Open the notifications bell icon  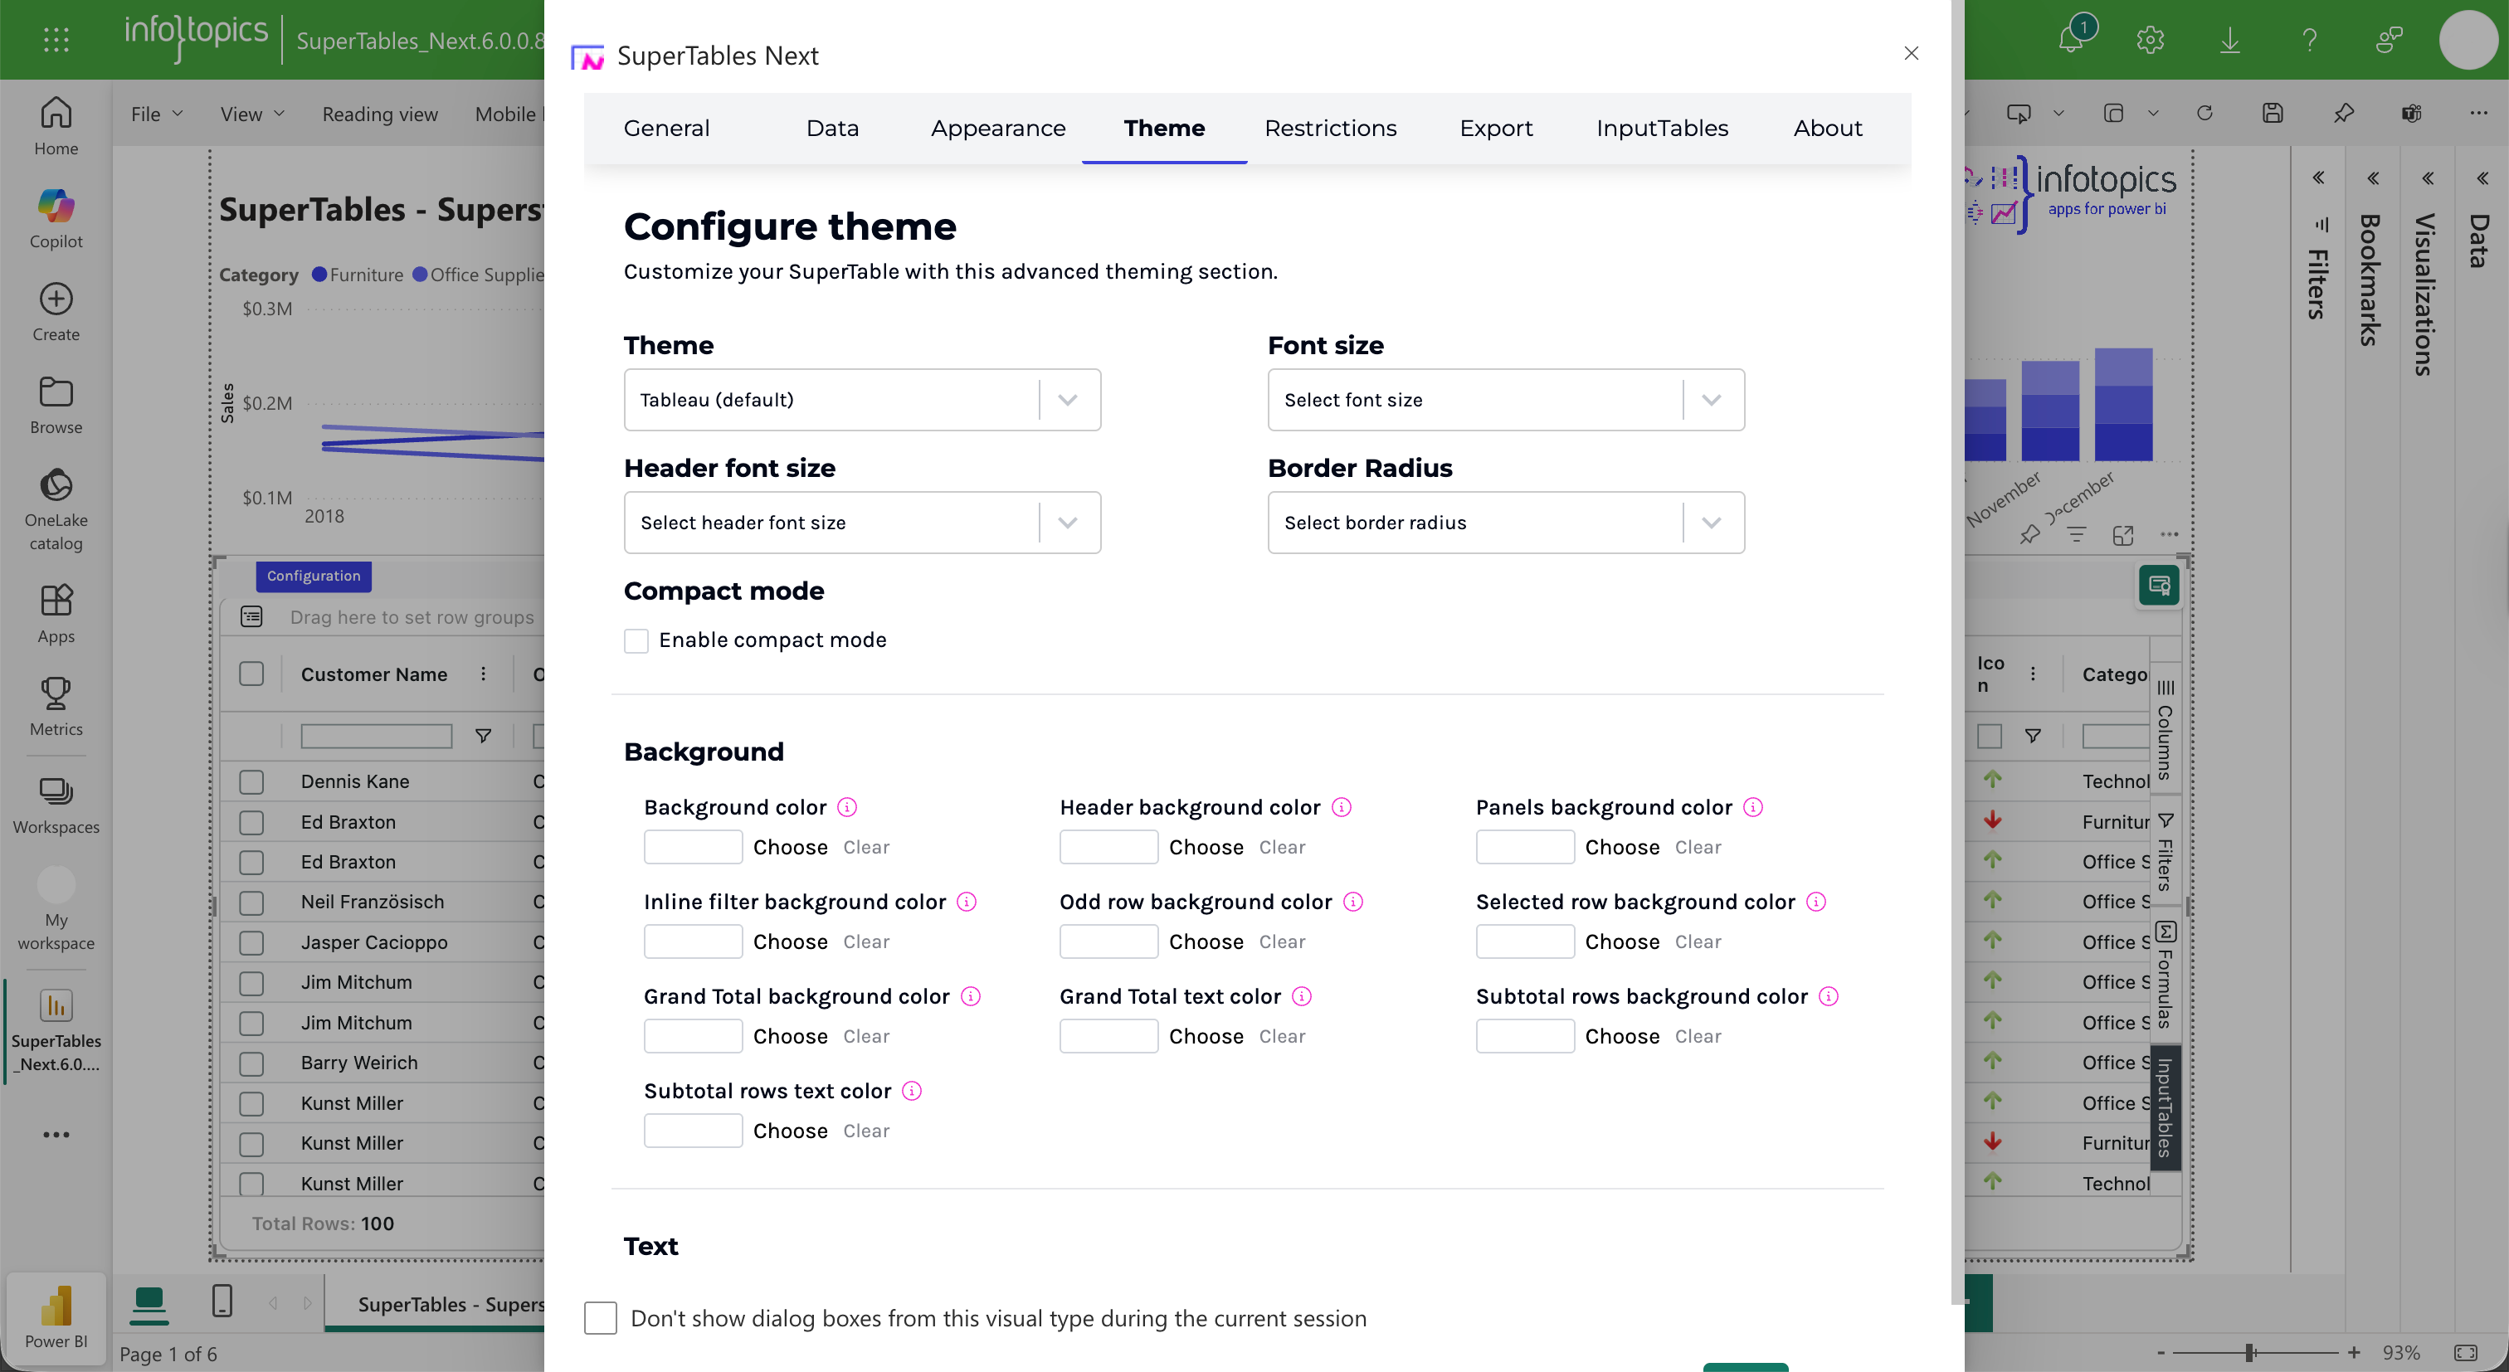pyautogui.click(x=2071, y=40)
